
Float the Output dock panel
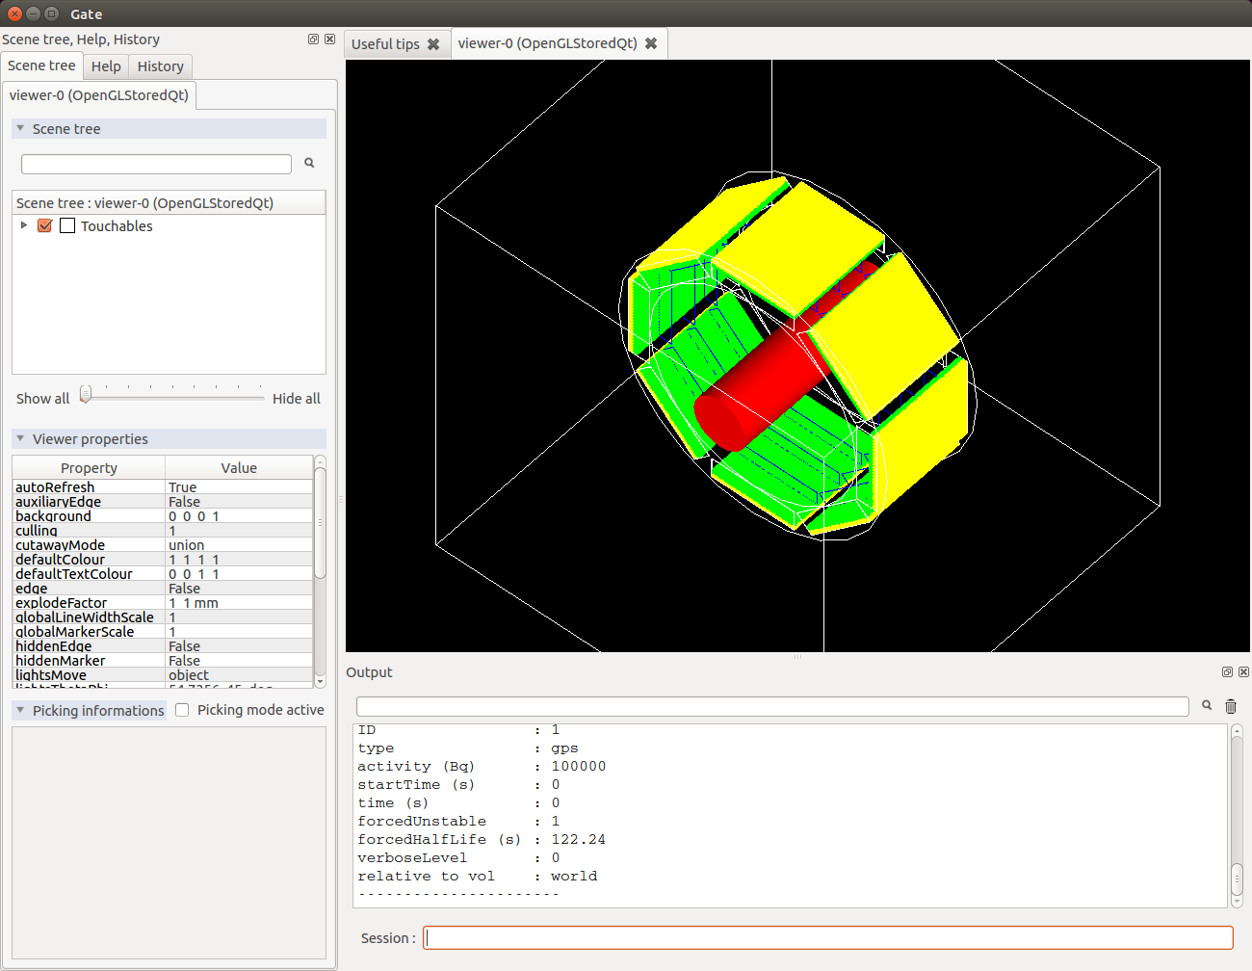pyautogui.click(x=1227, y=672)
